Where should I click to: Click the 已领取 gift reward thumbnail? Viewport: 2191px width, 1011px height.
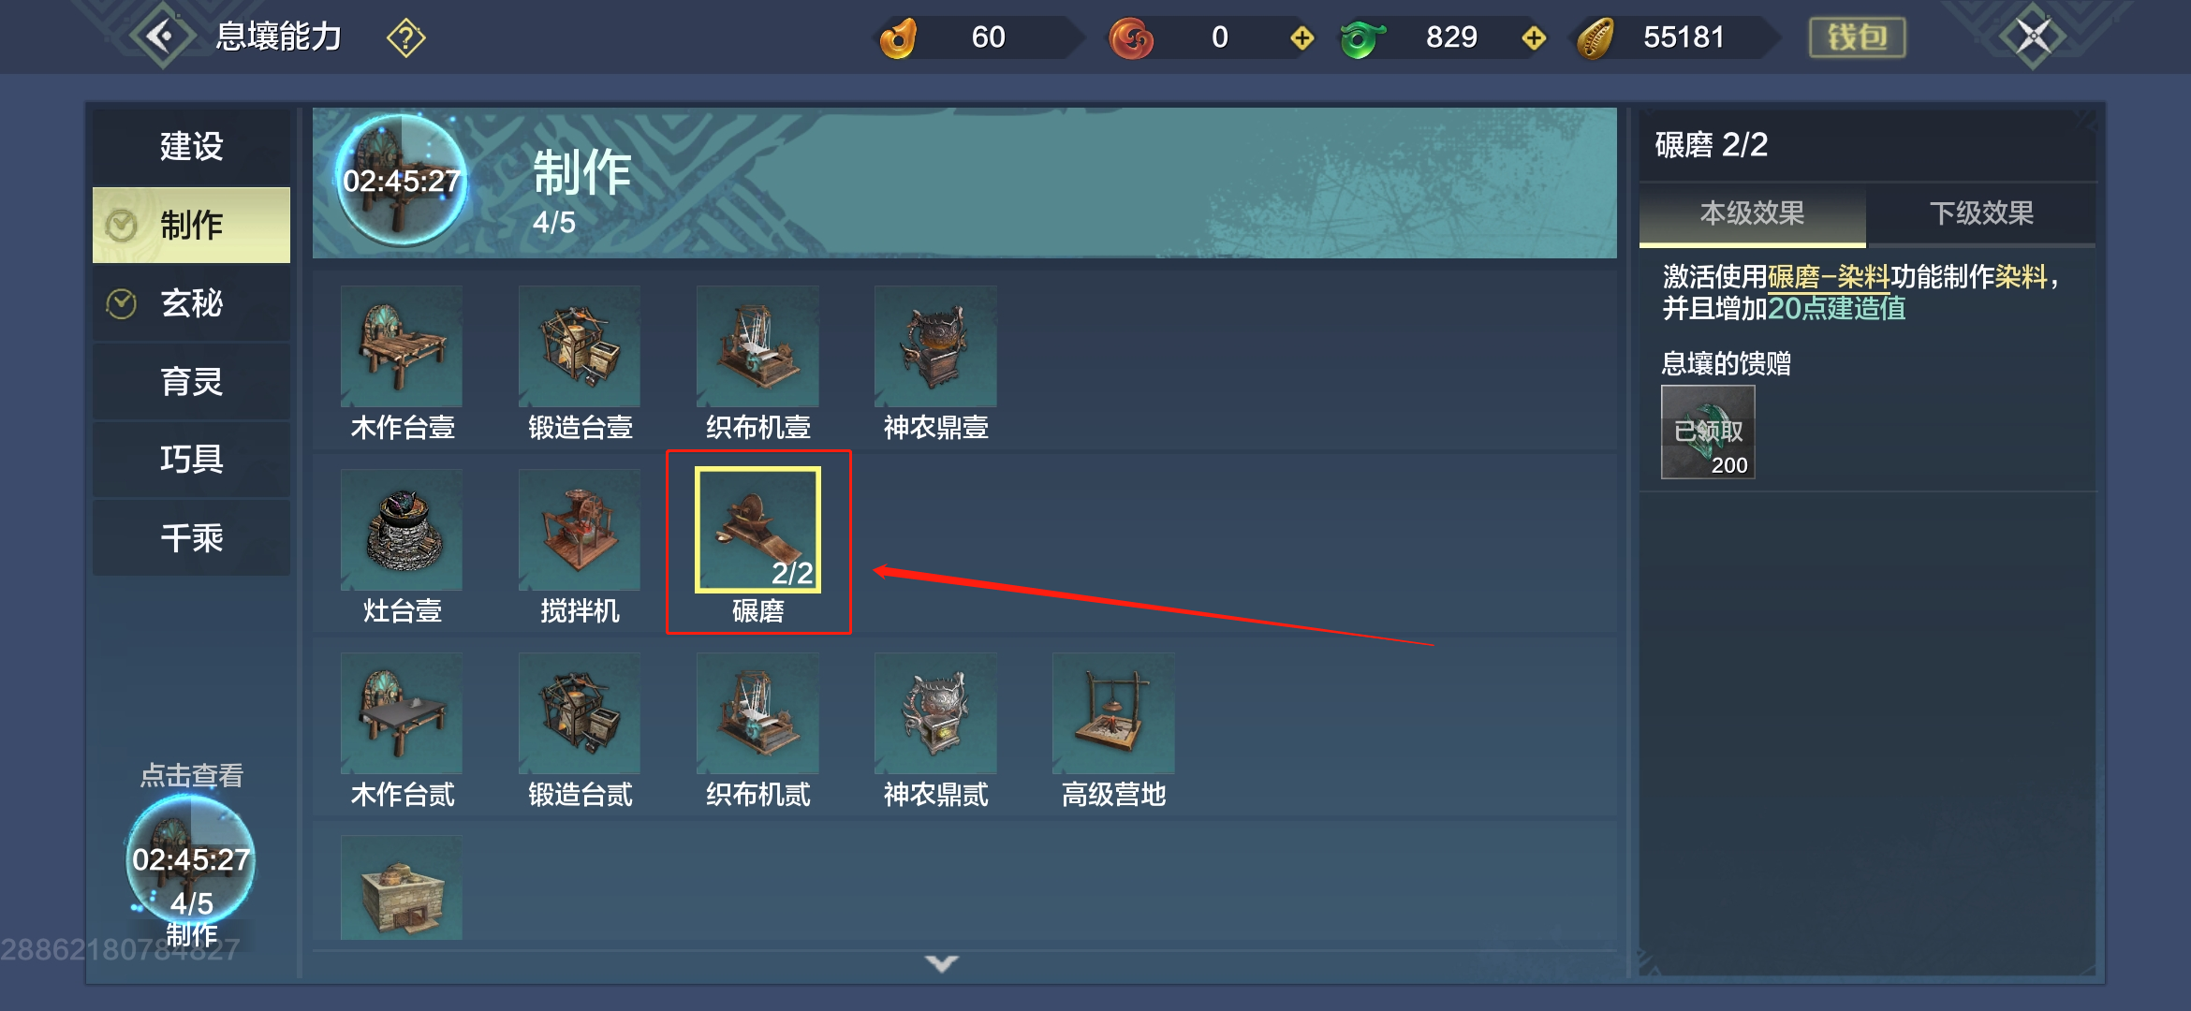tap(1708, 432)
